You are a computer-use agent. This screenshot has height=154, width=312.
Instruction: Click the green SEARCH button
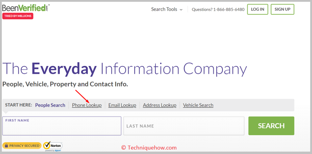tap(271, 126)
